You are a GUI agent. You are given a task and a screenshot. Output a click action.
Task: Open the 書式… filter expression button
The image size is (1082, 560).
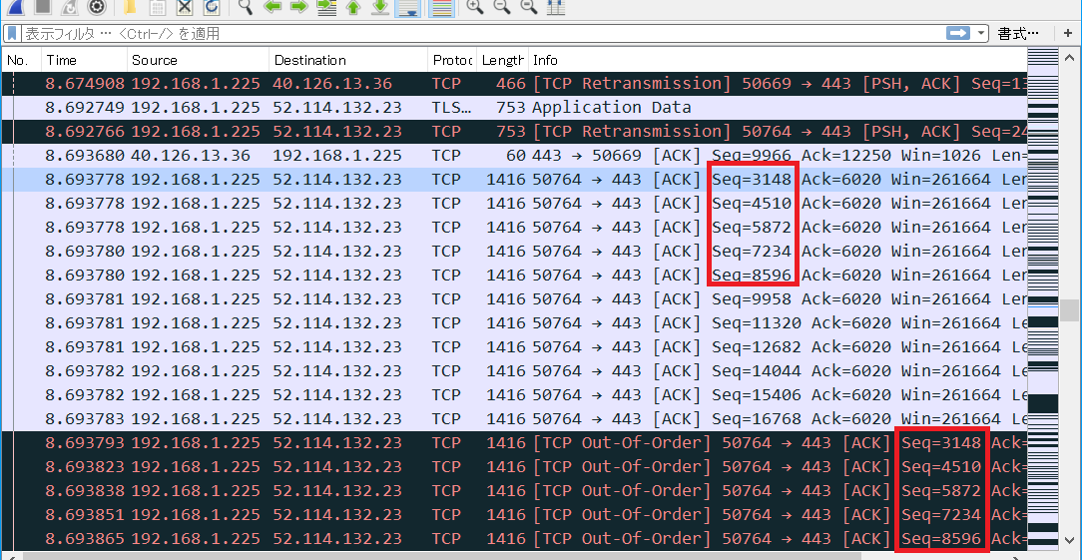click(1018, 33)
